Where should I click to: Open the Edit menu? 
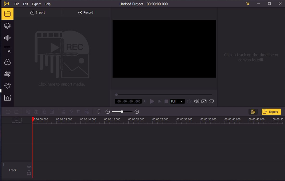coord(25,4)
